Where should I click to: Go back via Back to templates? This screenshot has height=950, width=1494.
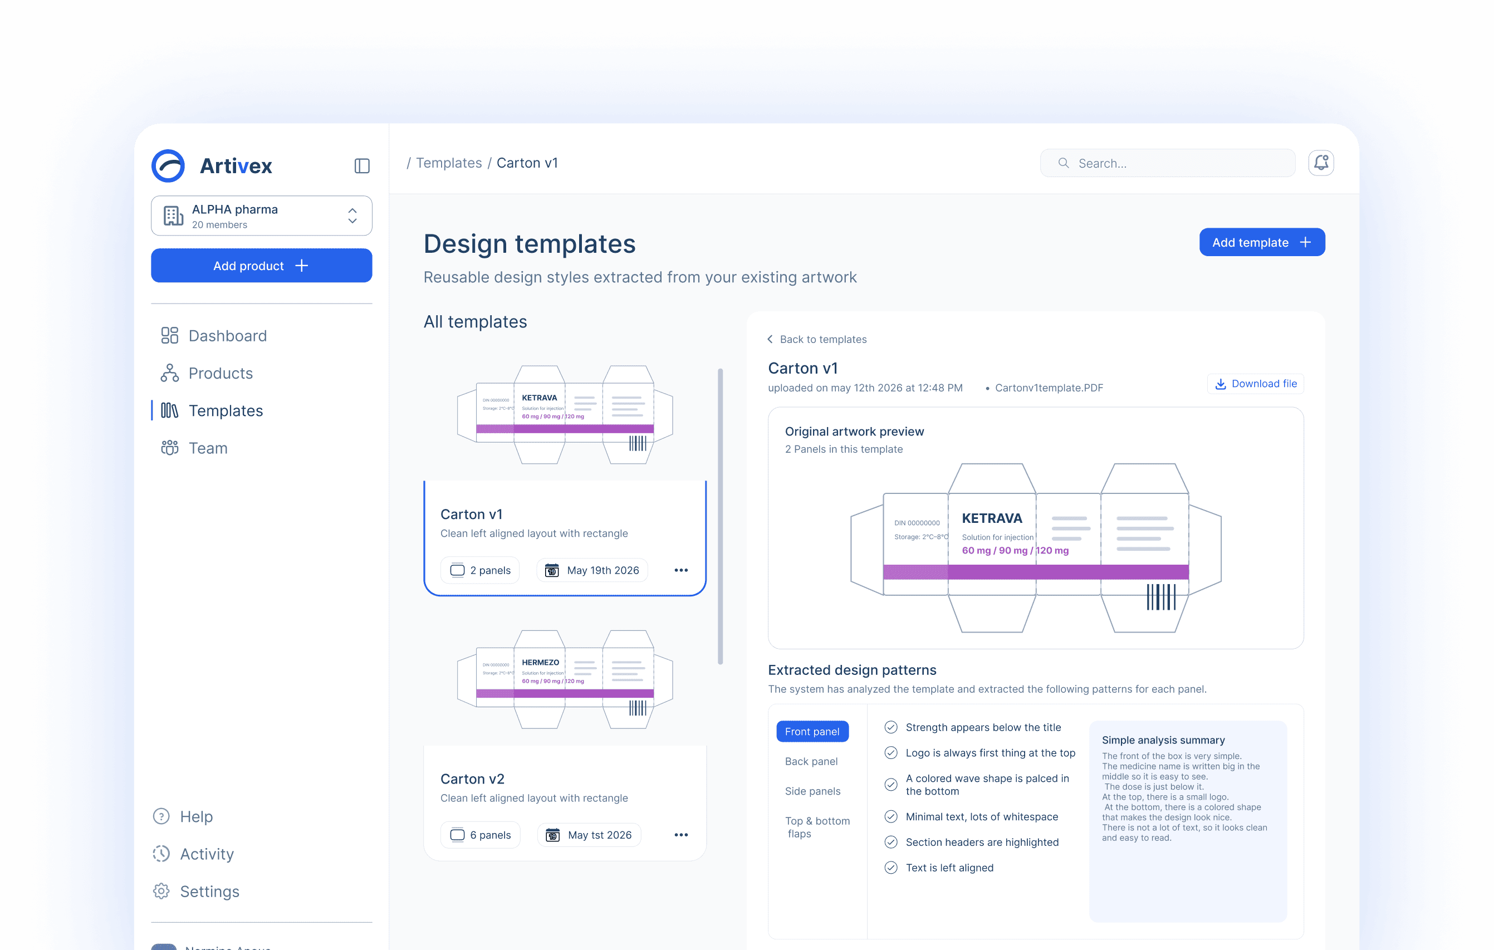[x=816, y=340]
